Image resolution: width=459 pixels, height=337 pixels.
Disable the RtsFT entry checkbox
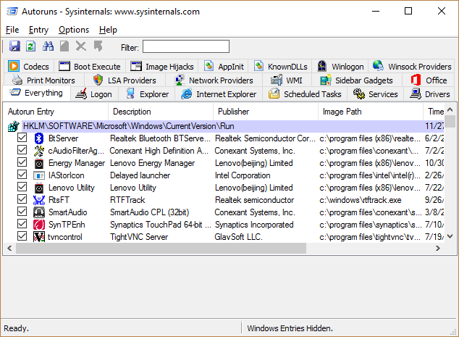(22, 199)
